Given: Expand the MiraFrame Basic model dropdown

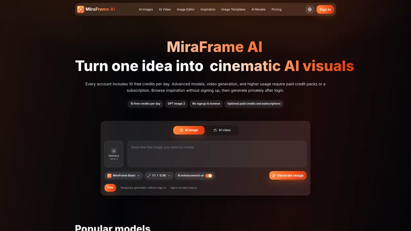Looking at the screenshot, I should pyautogui.click(x=124, y=176).
